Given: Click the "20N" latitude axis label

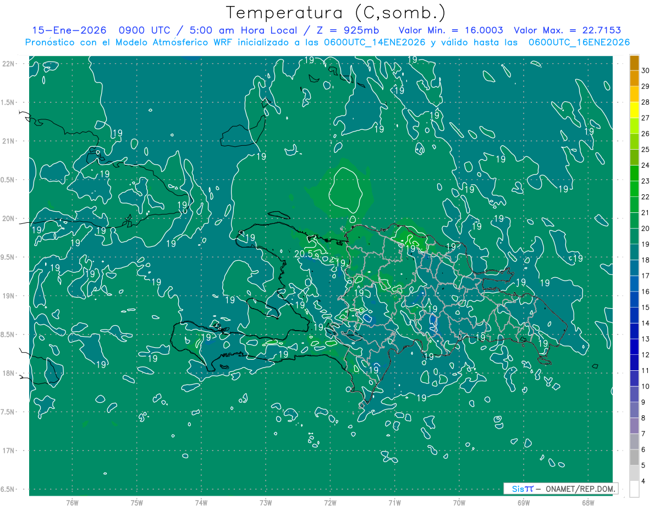Looking at the screenshot, I should tap(9, 218).
